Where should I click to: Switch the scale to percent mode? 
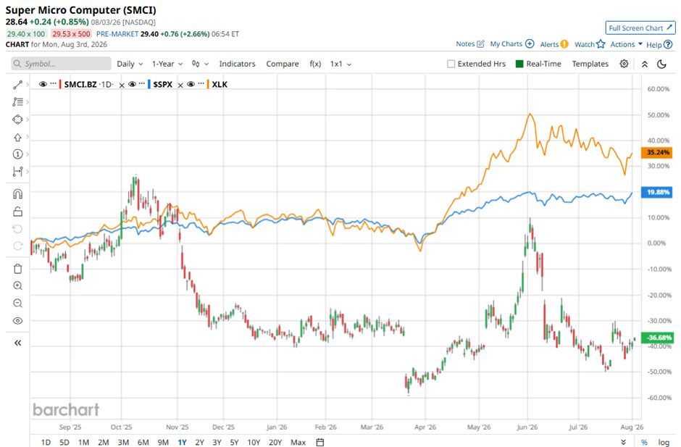[644, 442]
